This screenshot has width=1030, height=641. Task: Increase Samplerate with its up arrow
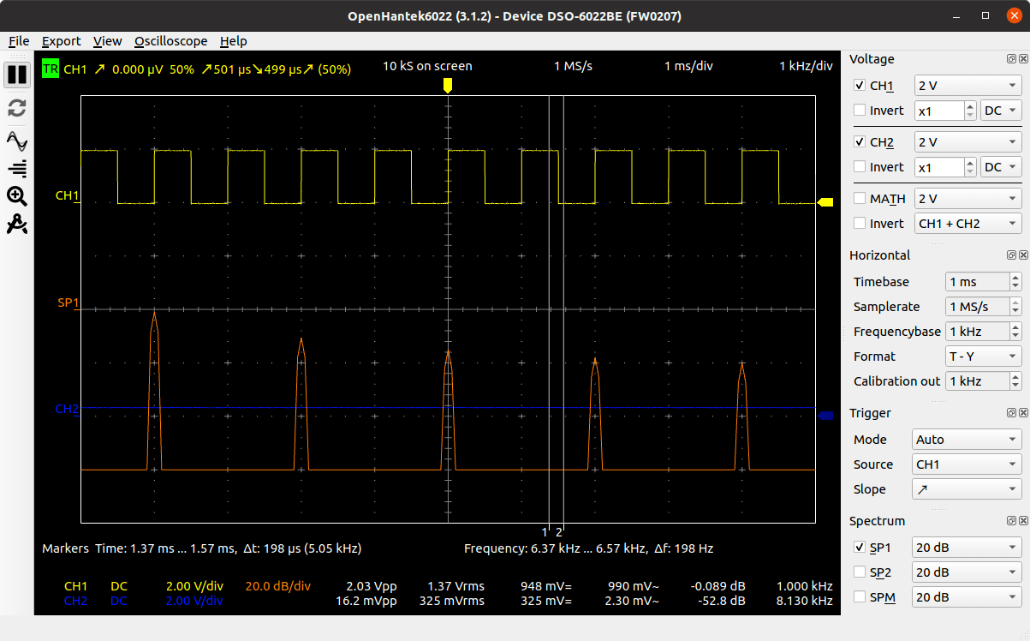[x=1015, y=302]
